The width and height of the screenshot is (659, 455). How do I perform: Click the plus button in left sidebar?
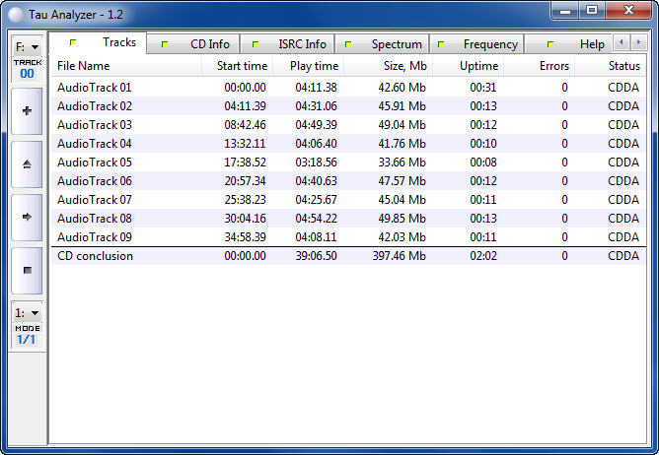click(x=27, y=111)
